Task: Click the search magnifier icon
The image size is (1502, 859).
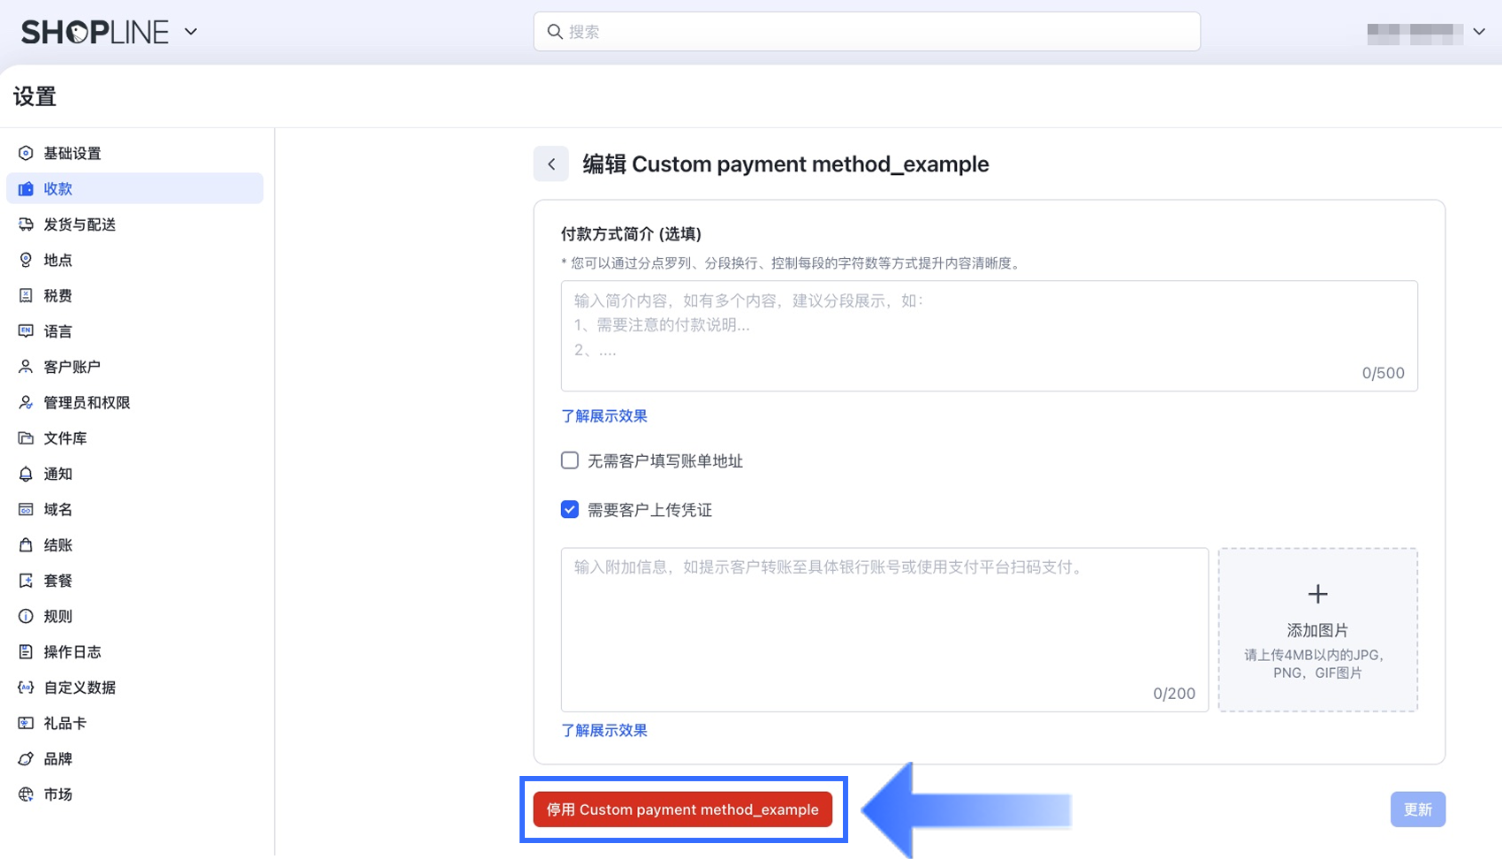Action: point(555,32)
